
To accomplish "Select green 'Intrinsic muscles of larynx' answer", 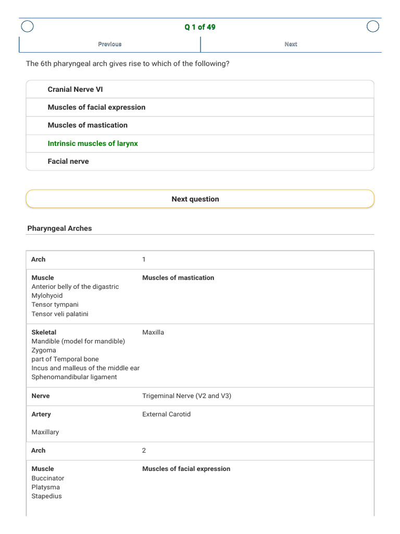I will [x=200, y=143].
